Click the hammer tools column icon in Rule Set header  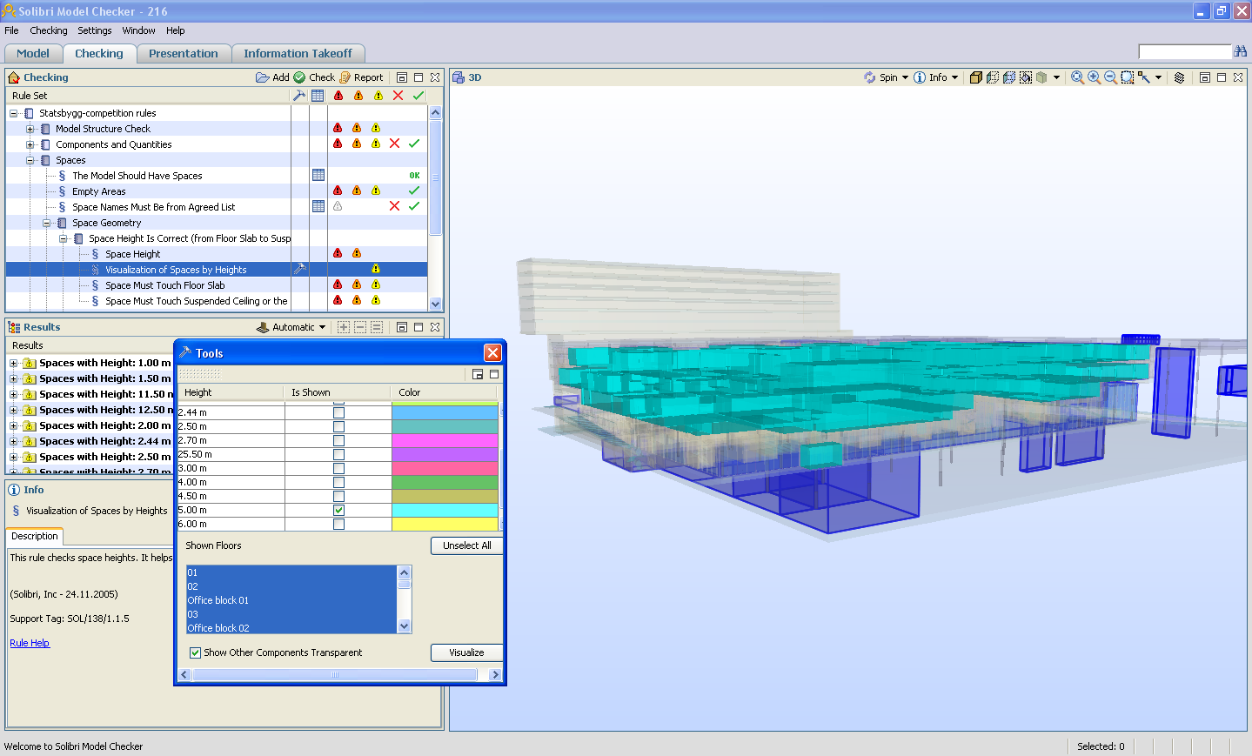click(x=299, y=96)
